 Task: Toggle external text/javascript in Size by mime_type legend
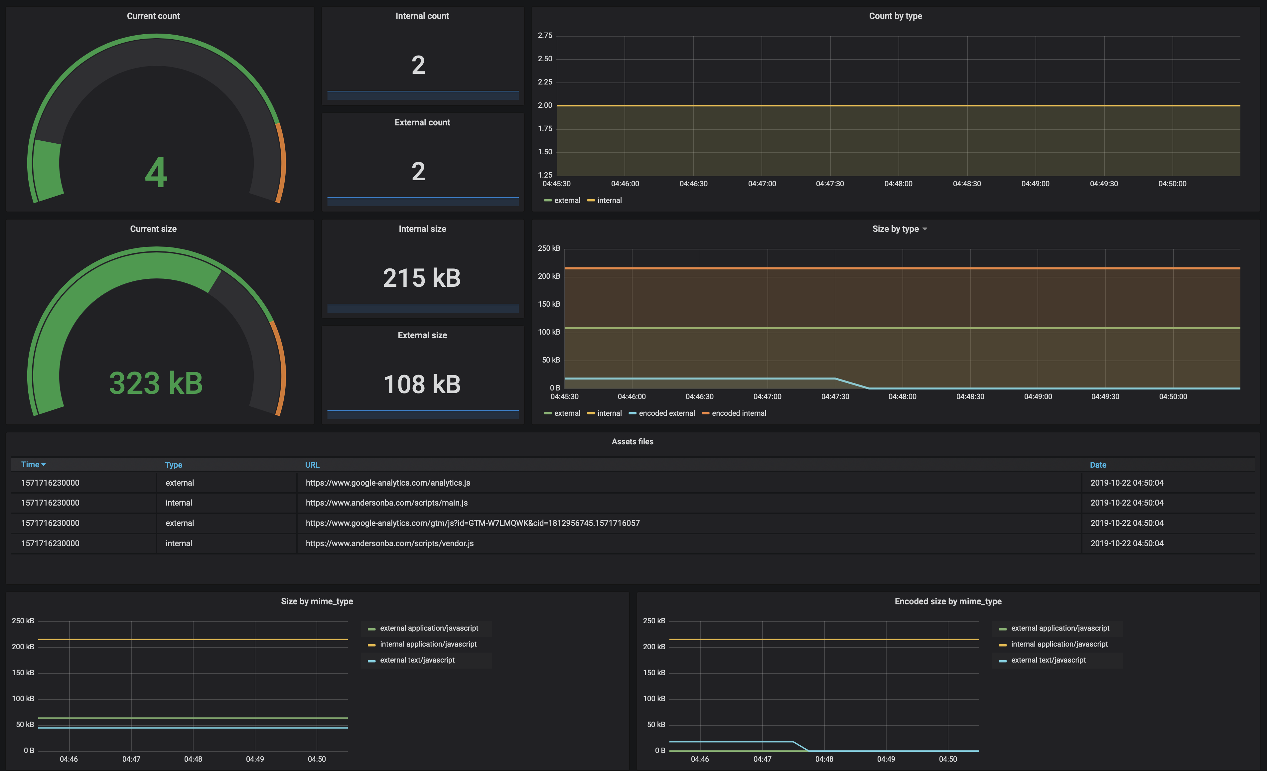pos(417,660)
